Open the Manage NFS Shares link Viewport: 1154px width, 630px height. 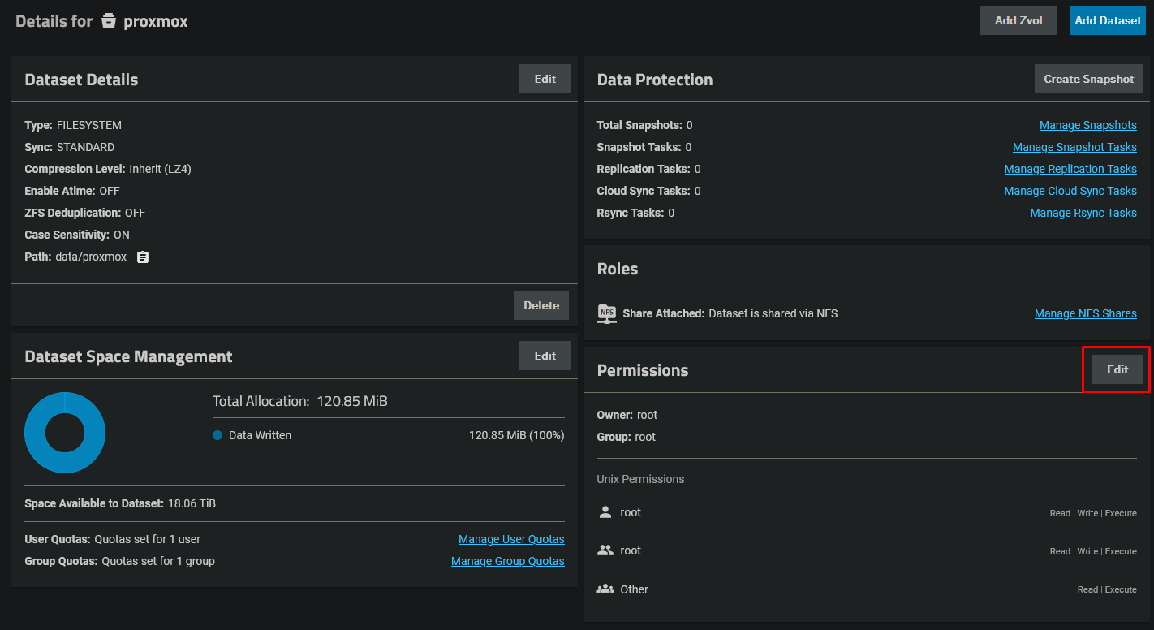pos(1085,313)
